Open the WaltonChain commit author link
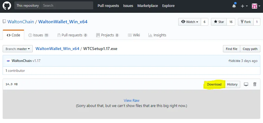Image resolution: width=263 pixels, height=123 pixels. 22,60
